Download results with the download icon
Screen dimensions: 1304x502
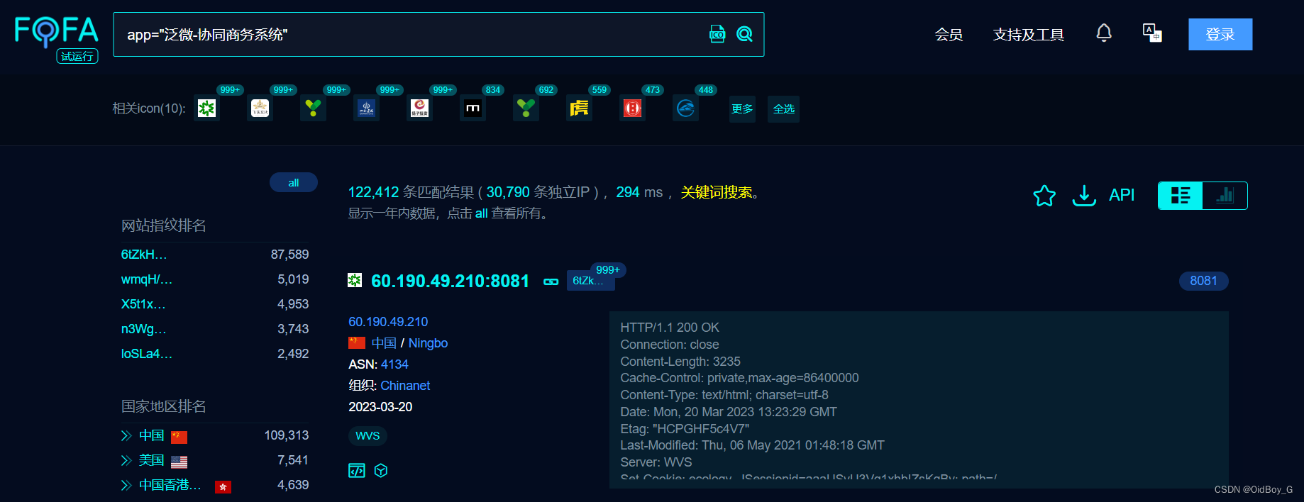coord(1084,195)
